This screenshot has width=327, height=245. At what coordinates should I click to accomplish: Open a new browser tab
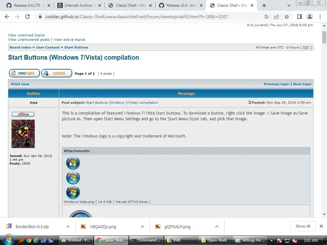click(x=264, y=5)
